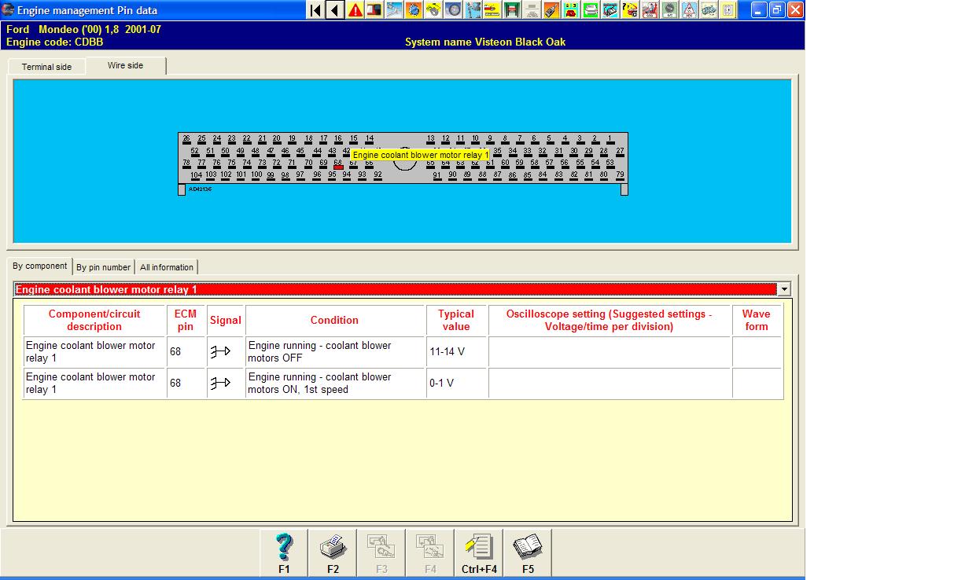
Task: Select pin 26 on the connector diagram
Action: tap(186, 139)
